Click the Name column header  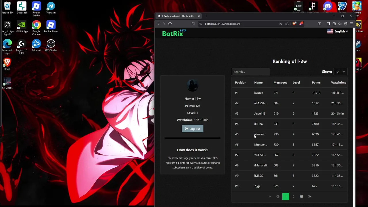click(x=258, y=83)
